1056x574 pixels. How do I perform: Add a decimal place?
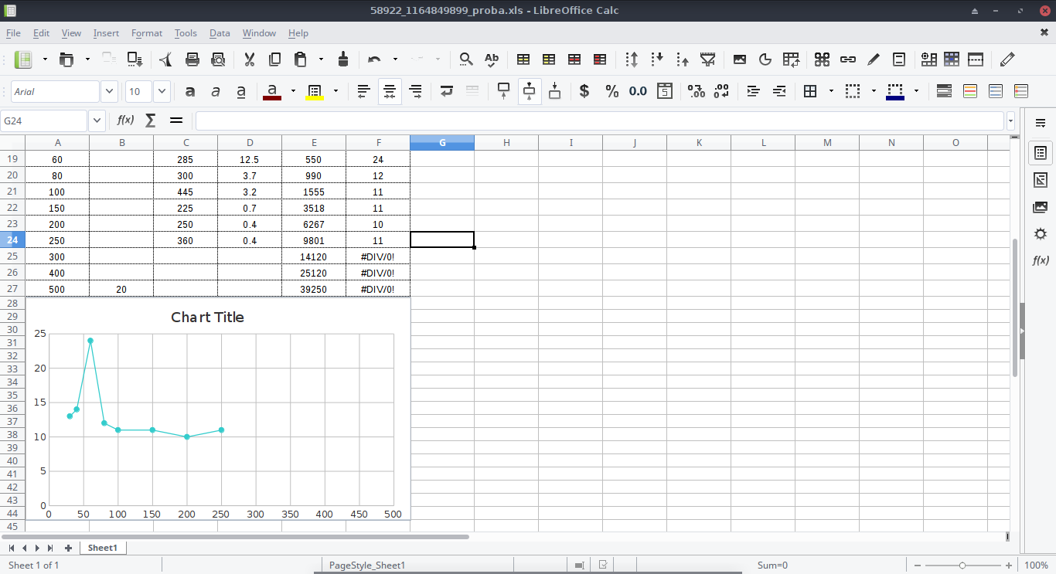(x=697, y=91)
